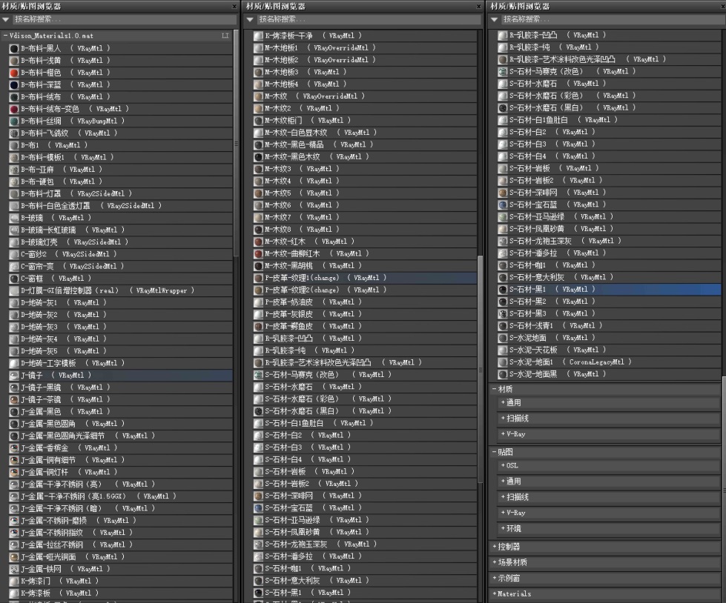Viewport: 726px width, 603px height.
Task: Click the B-布料-绒布-变色 material sphere icon
Action: click(14, 109)
